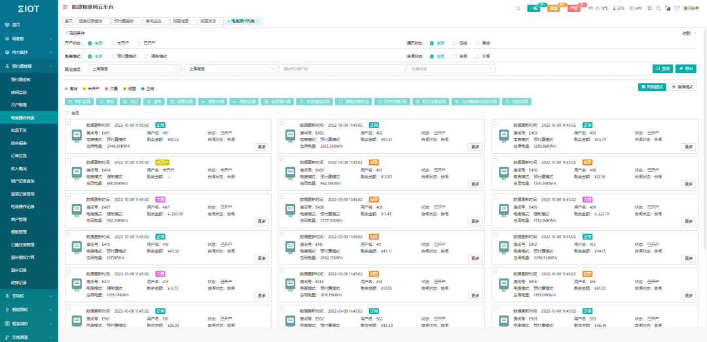Toggle the sidebar collapse hamburger icon
Screen dimensions: 707x342
tap(65, 7)
